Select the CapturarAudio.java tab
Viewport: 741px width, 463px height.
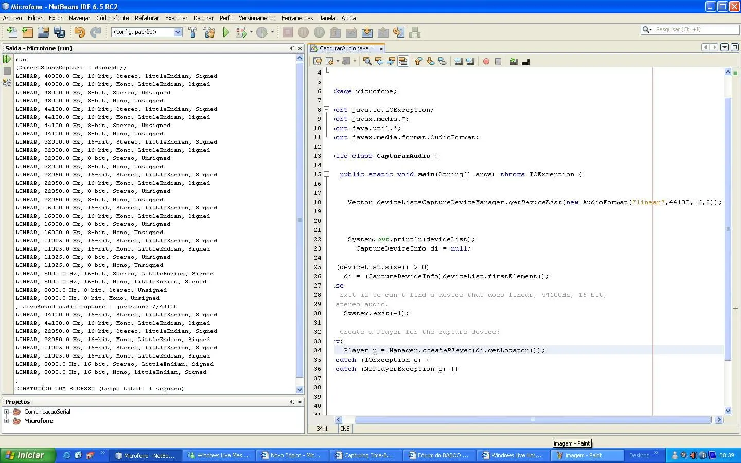(344, 48)
